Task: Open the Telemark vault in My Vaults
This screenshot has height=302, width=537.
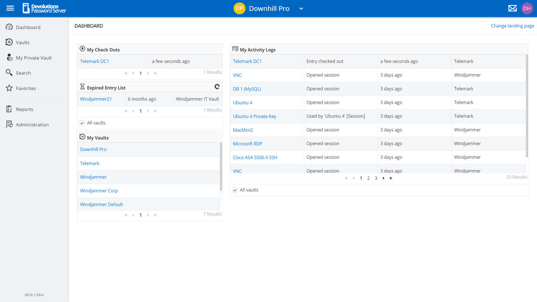Action: point(90,163)
